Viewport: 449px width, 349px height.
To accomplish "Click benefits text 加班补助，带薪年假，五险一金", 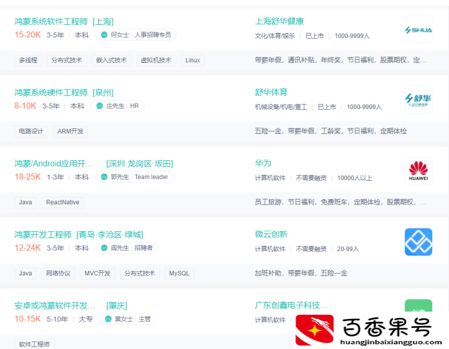I will coord(301,273).
